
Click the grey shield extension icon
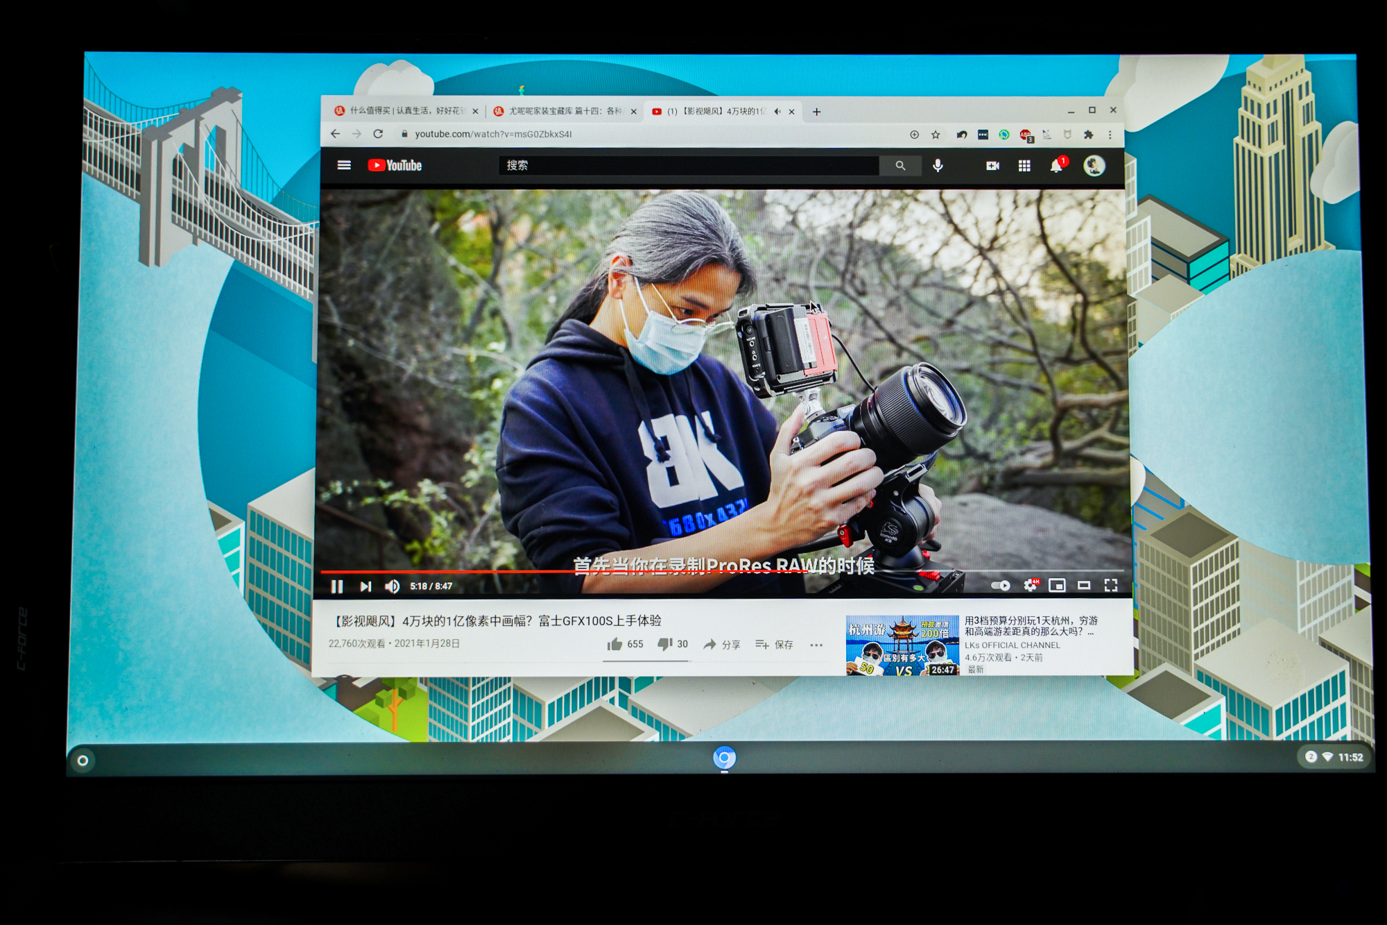[x=1067, y=135]
